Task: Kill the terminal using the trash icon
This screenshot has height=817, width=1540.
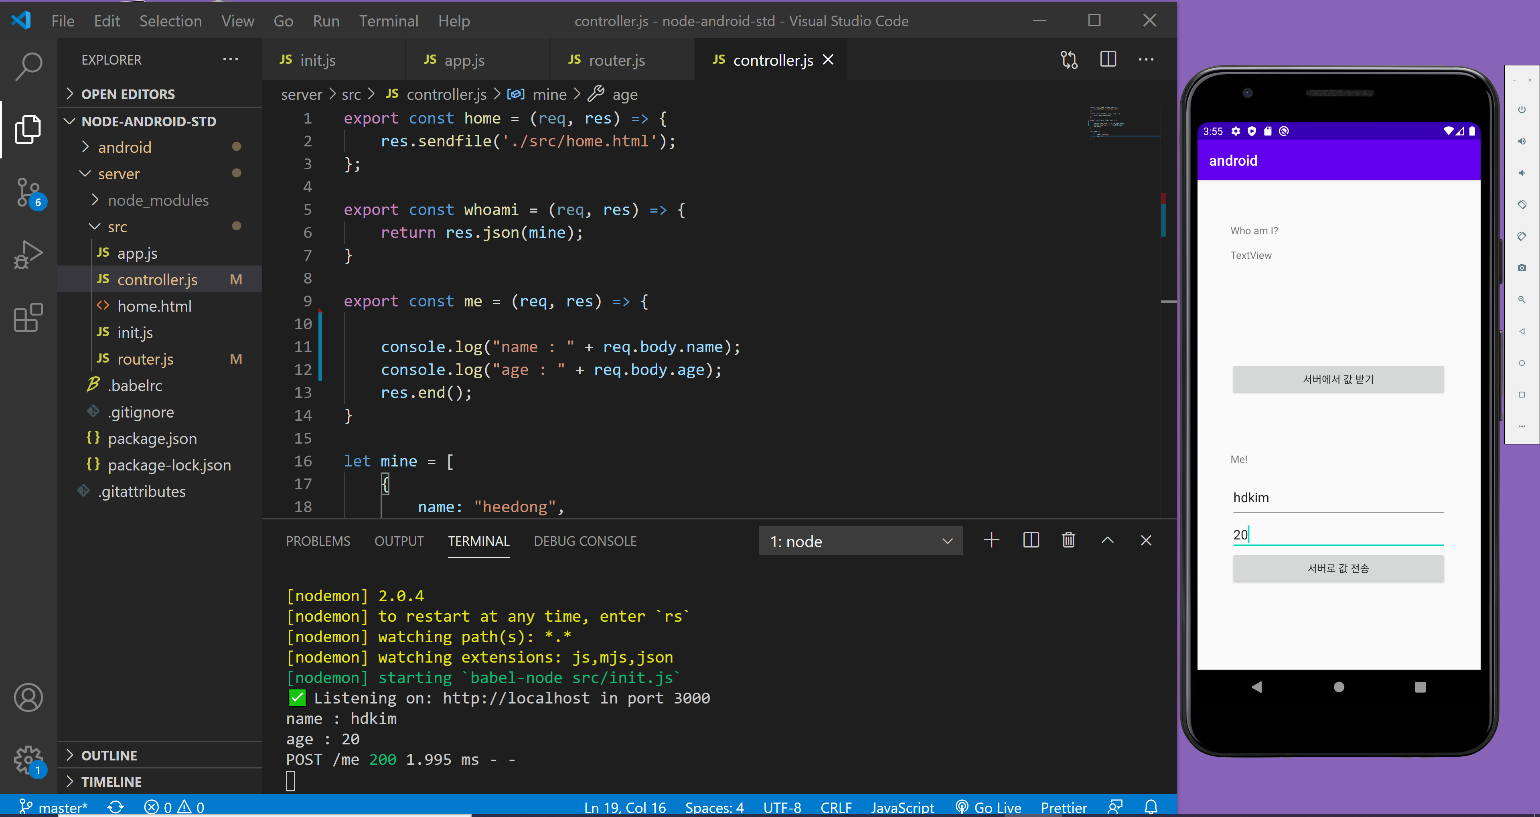Action: click(1068, 540)
